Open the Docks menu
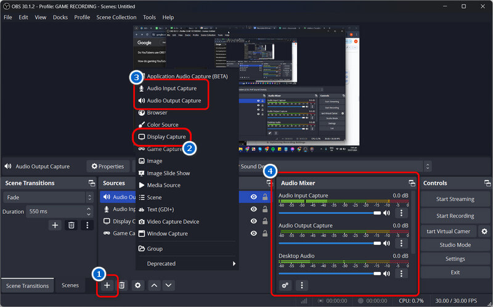Screen dimensions: 493x307 click(x=60, y=17)
